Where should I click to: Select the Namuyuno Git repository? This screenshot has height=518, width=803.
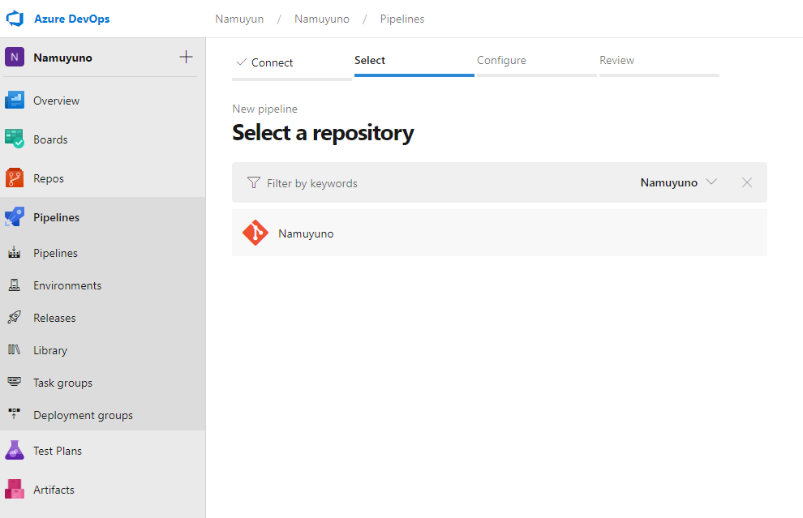pyautogui.click(x=306, y=233)
